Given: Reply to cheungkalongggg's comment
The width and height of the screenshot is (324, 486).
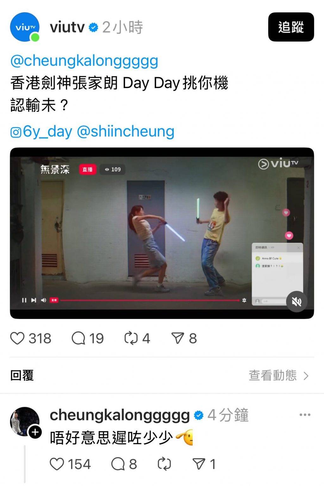Looking at the screenshot, I should pos(118,464).
